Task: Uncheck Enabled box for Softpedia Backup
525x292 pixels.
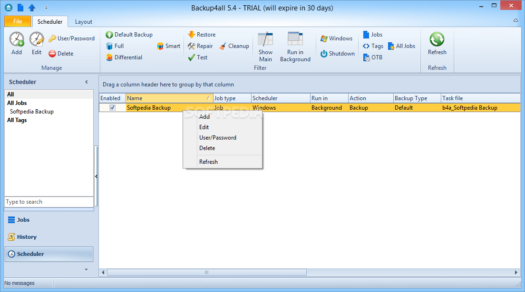Action: coord(113,108)
